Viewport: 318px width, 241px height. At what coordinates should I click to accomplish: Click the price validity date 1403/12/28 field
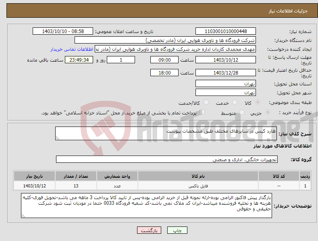(226, 73)
